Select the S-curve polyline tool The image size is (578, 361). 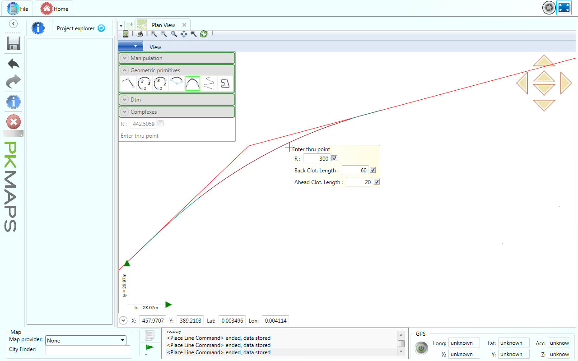click(209, 83)
